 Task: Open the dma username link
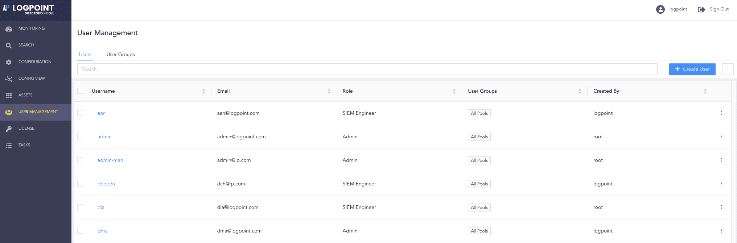point(102,231)
